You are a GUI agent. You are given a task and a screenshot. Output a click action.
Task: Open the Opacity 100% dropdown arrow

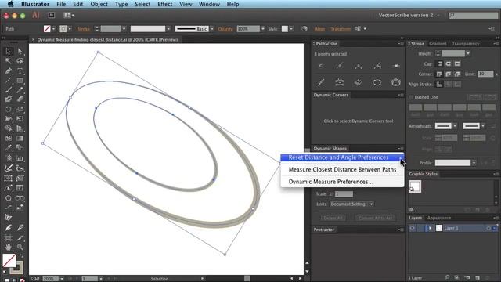(x=263, y=29)
